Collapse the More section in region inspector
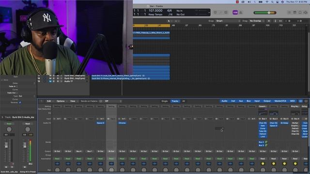Viewport: 310px width, 174px height. click(2, 80)
